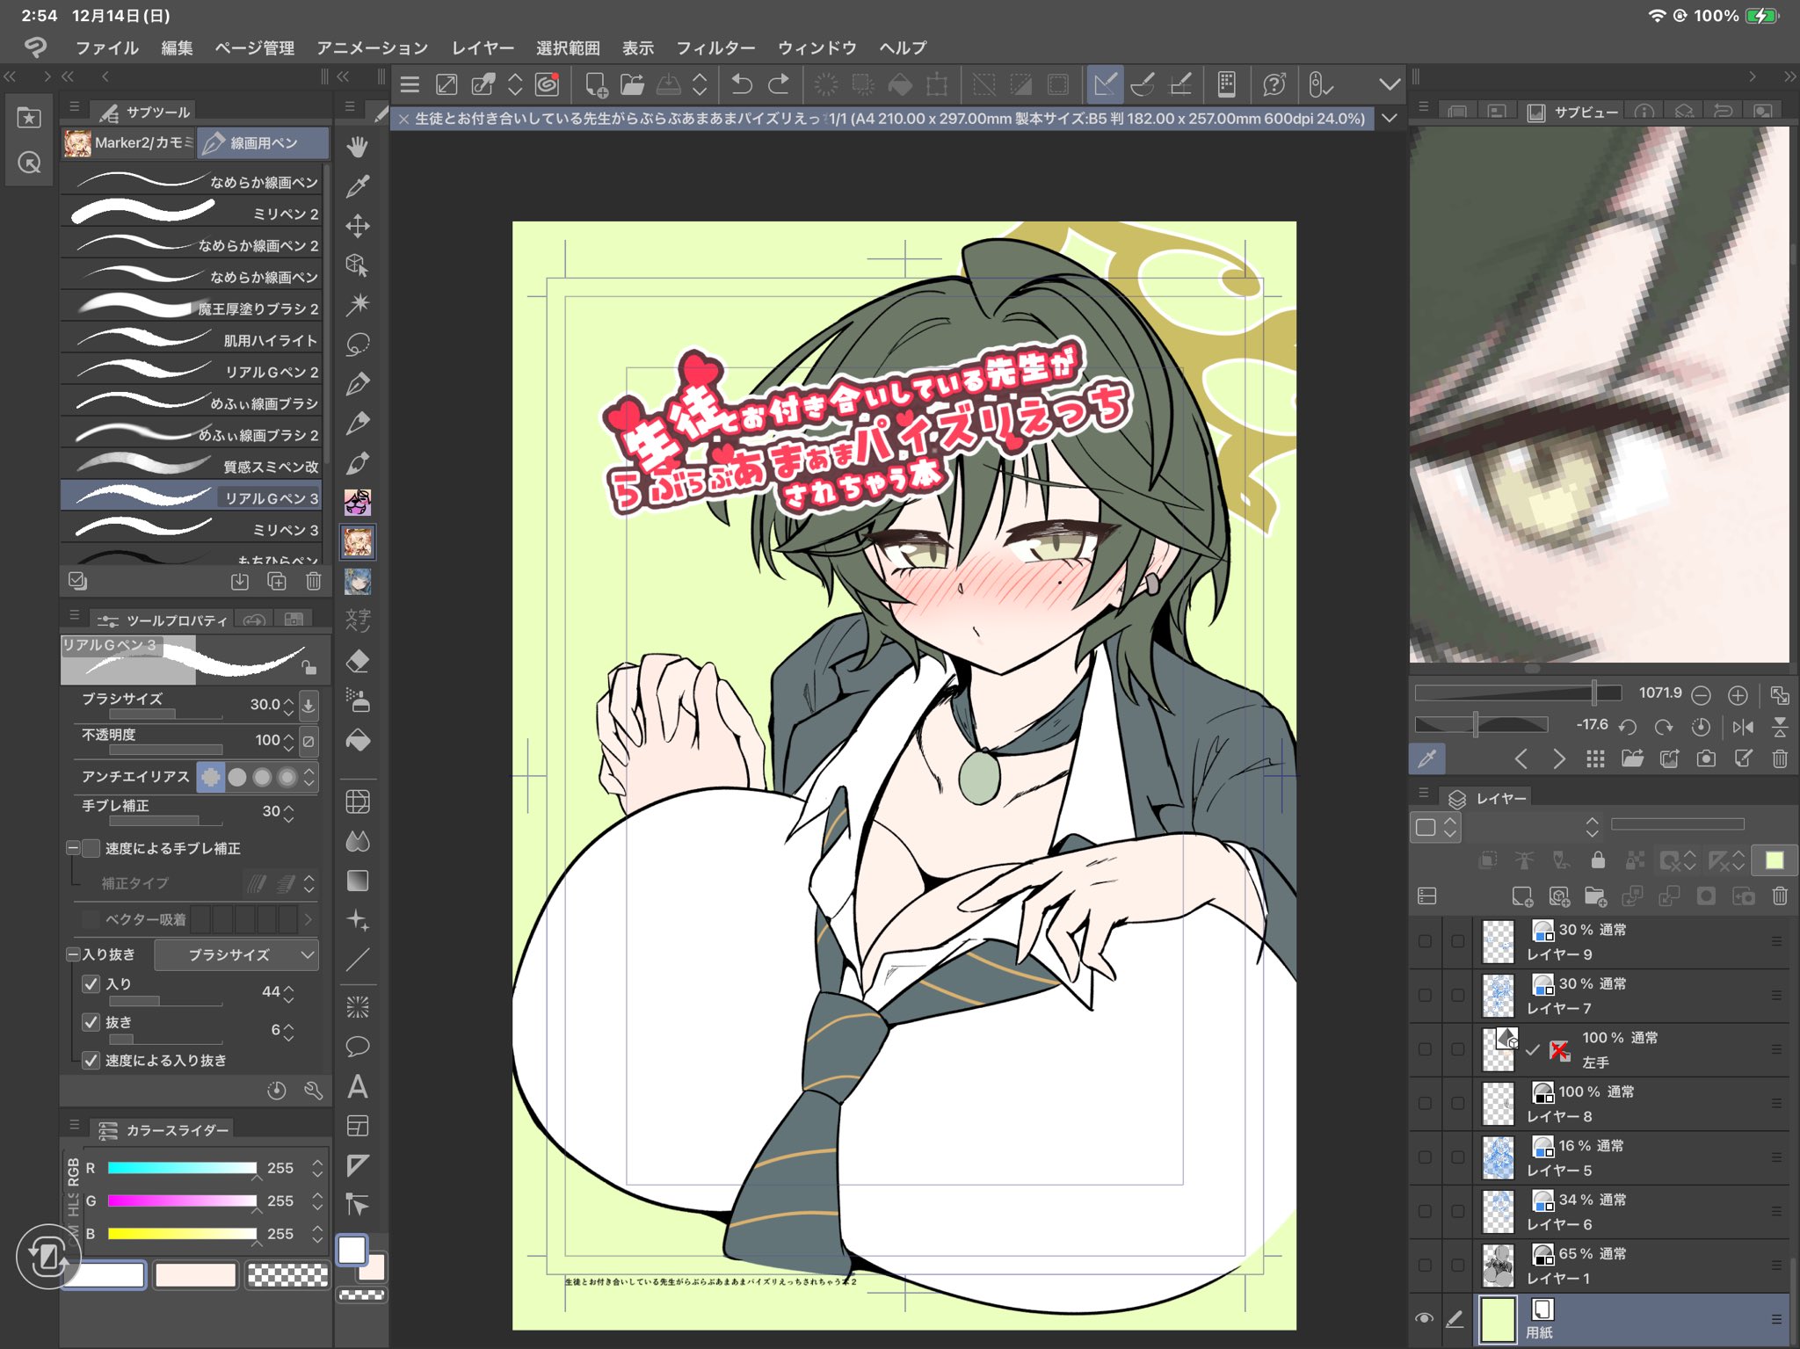The height and width of the screenshot is (1349, 1800).
Task: Open the ブラシサイズ dropdown for 入り抜き
Action: (x=237, y=954)
